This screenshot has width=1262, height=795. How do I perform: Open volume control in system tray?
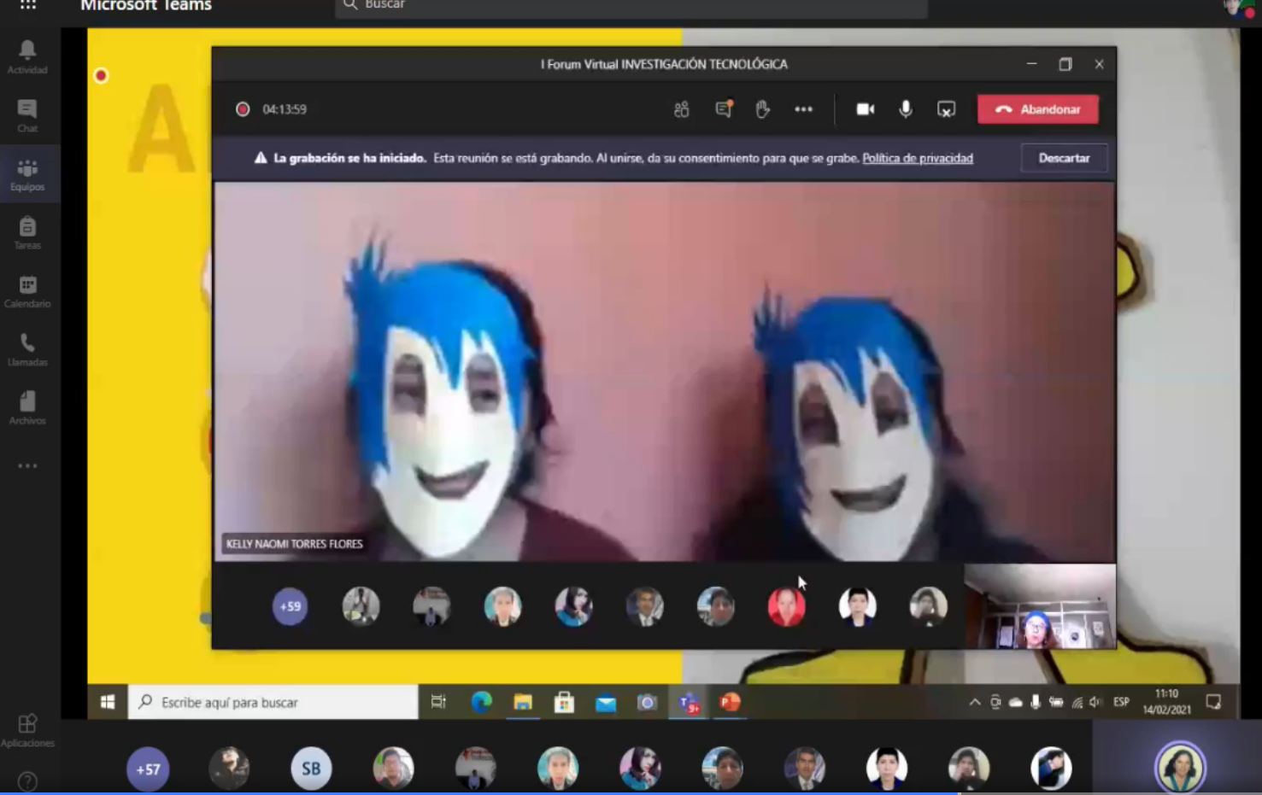tap(1095, 702)
